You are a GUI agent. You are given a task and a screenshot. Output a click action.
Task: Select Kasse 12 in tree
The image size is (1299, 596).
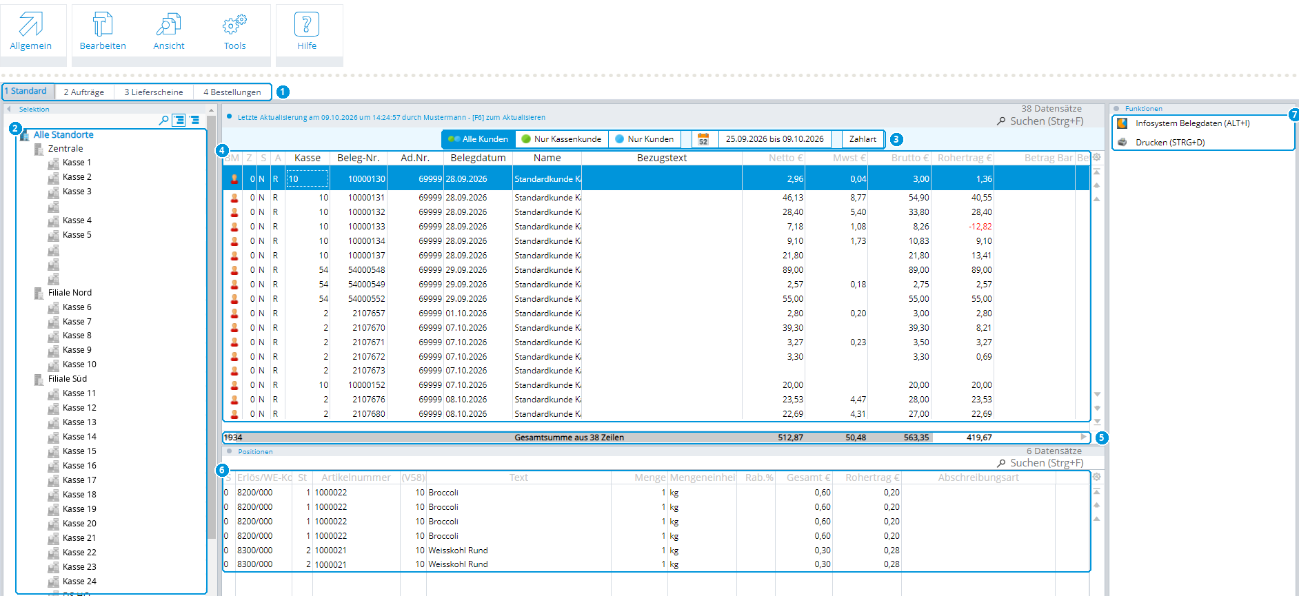79,408
